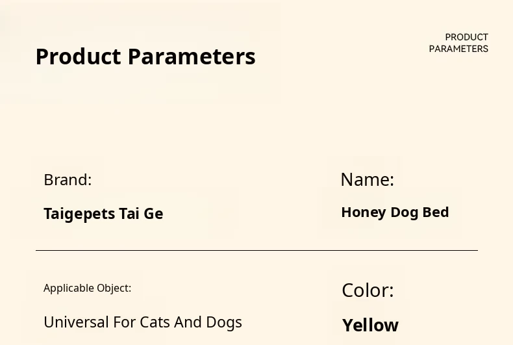Screen dimensions: 513x345
Task: Click the Universal For Cats And Dogs text
Action: pyautogui.click(x=142, y=322)
